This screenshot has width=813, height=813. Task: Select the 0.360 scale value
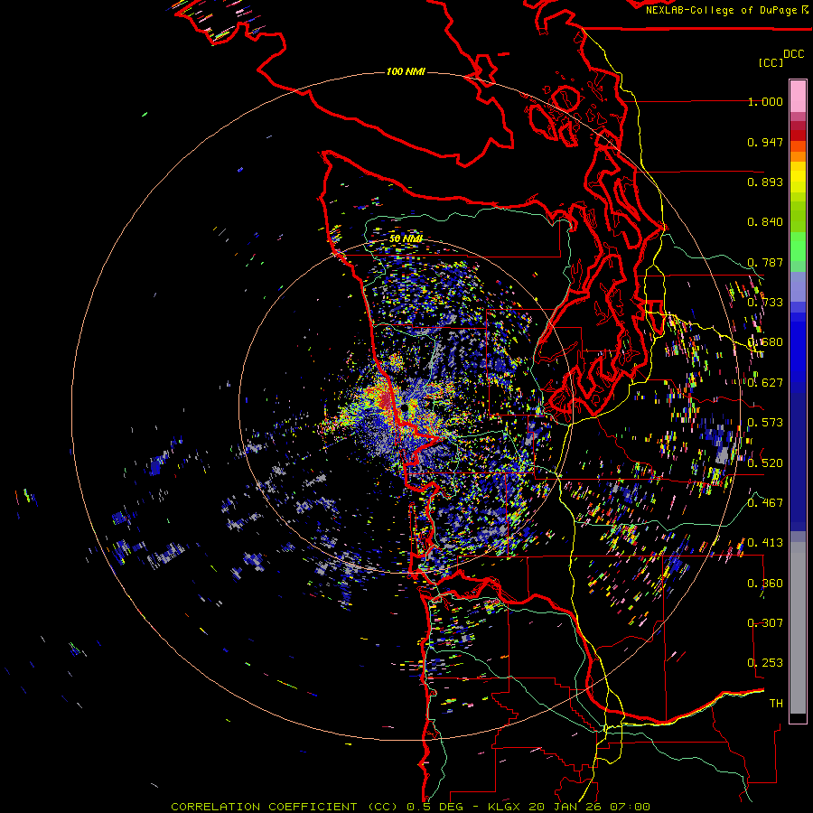[765, 584]
